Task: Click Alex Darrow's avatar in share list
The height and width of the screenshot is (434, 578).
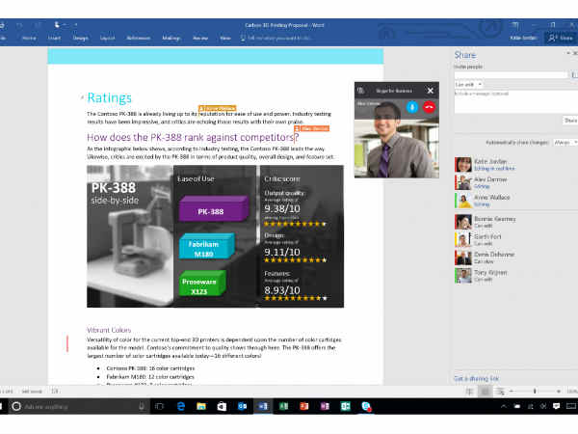Action: pos(462,183)
